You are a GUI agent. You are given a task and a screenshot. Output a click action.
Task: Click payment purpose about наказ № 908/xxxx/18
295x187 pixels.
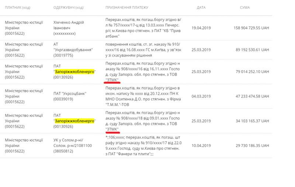(x=143, y=121)
